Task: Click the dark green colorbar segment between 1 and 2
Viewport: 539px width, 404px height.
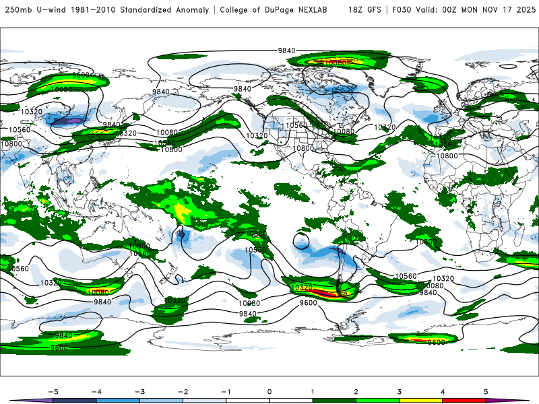Action: click(x=334, y=401)
